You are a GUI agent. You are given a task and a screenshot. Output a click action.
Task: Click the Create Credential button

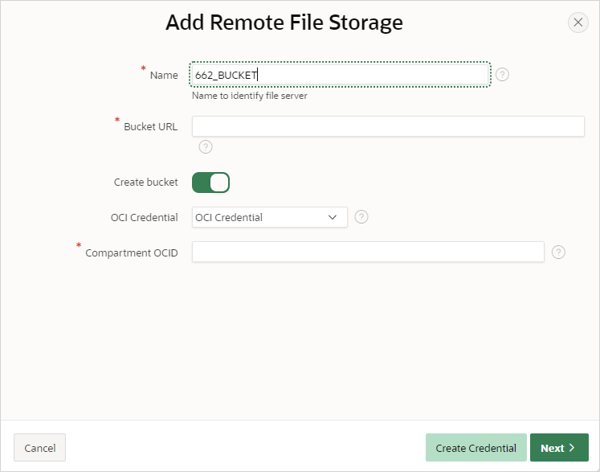click(476, 448)
